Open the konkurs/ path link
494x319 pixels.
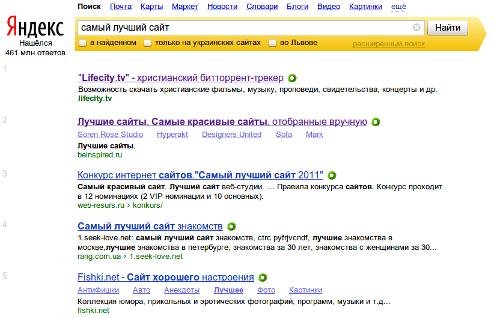tap(148, 205)
